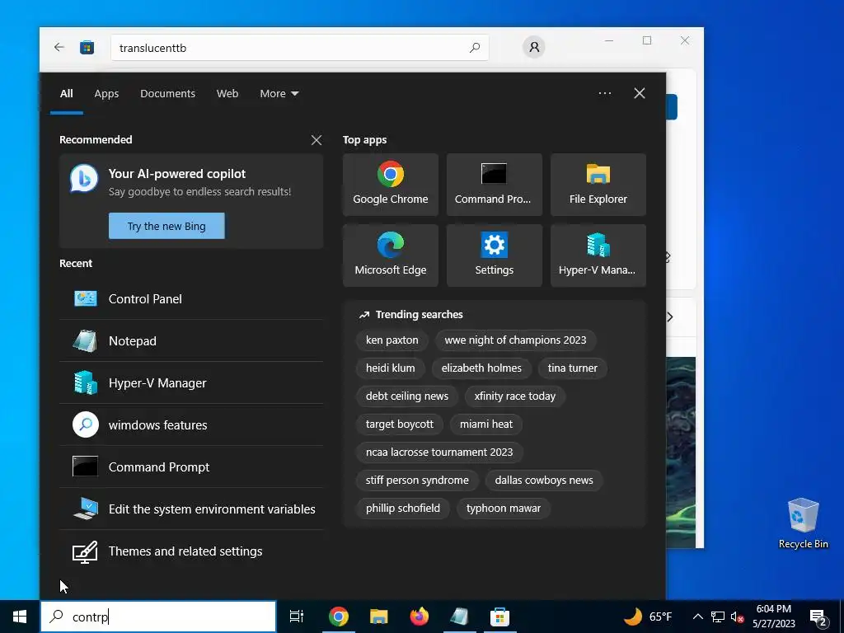This screenshot has width=844, height=633.
Task: Open Task View on the taskbar
Action: 296,617
